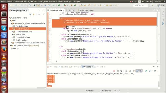166x93 pixels.
Task: Launch Skype from the dock
Action: pos(4,28)
